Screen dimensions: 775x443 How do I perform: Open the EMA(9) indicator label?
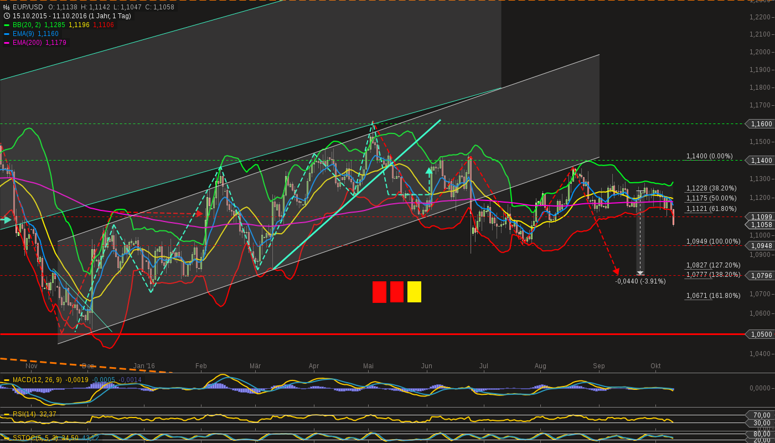click(x=24, y=34)
